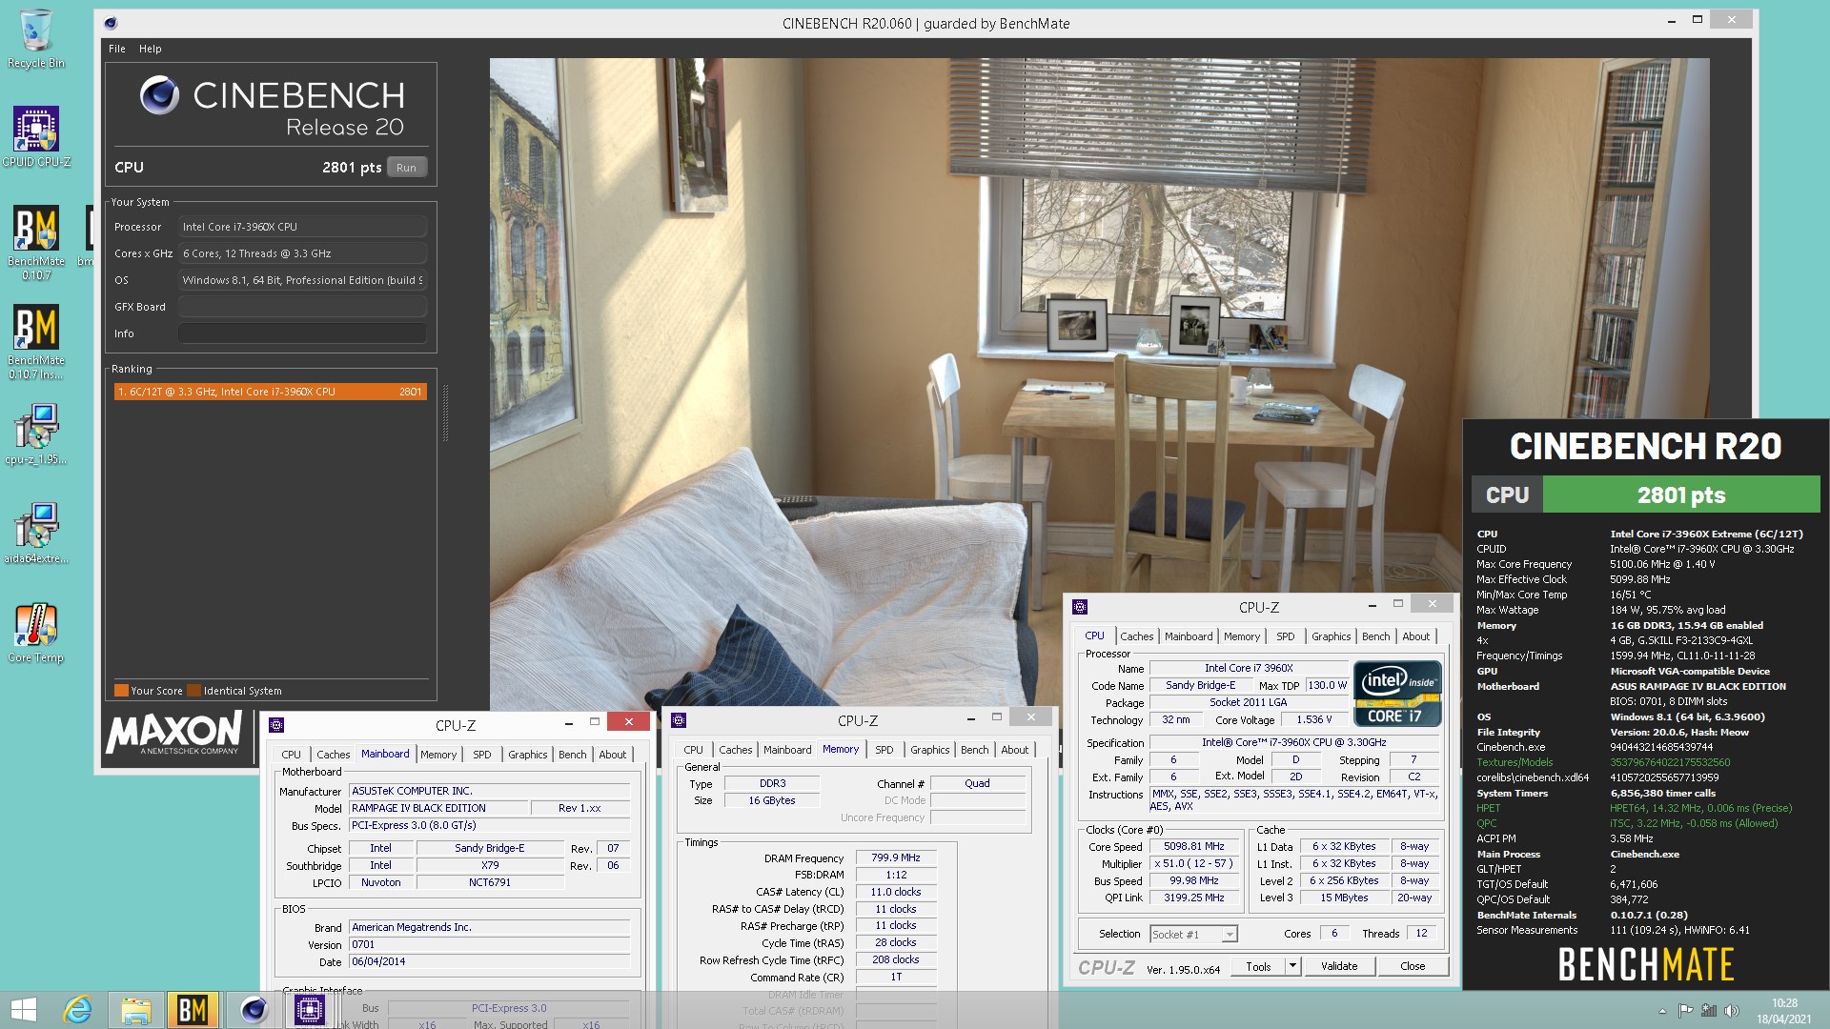Open File Explorer from the taskbar

(135, 1010)
